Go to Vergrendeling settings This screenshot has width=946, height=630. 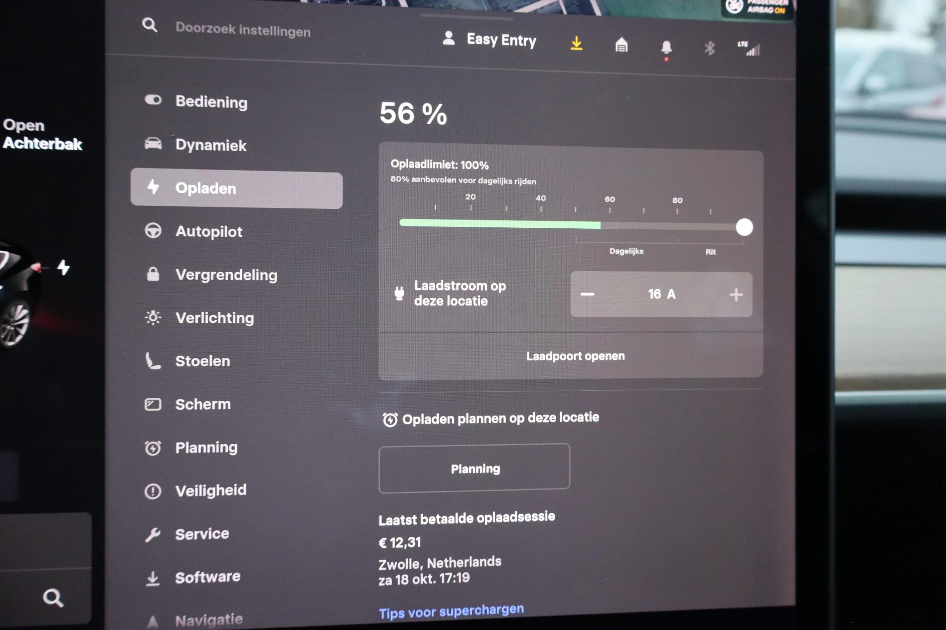click(226, 275)
